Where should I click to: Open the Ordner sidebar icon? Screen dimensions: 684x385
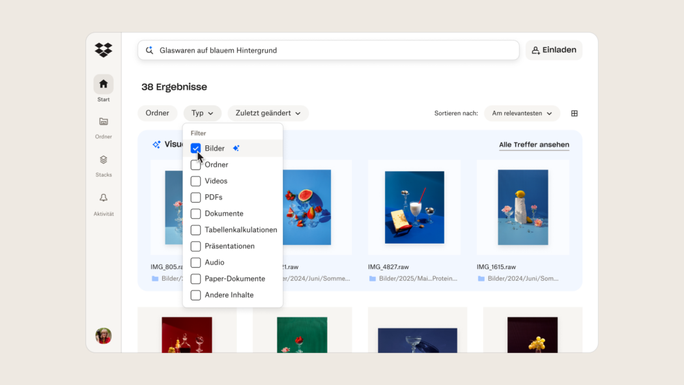point(104,122)
